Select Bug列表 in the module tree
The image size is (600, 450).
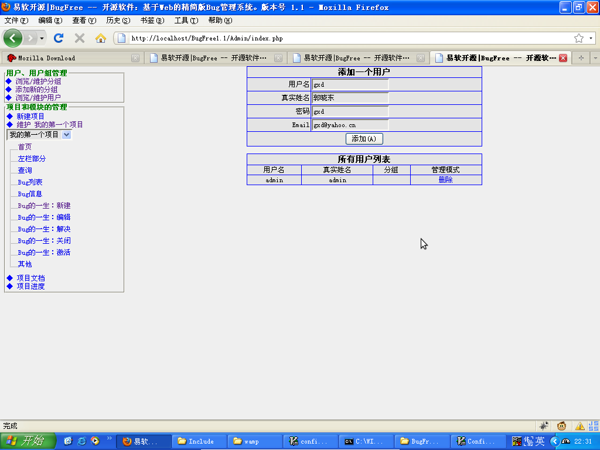tap(30, 182)
